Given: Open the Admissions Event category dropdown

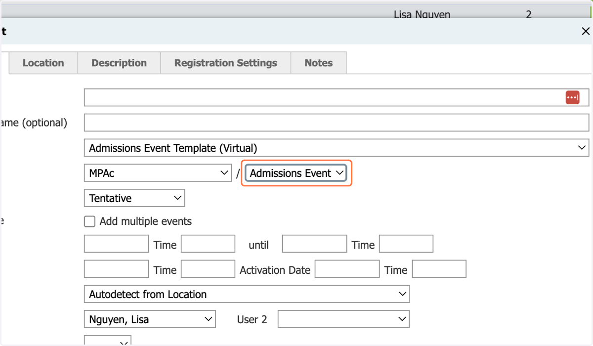Looking at the screenshot, I should point(296,173).
